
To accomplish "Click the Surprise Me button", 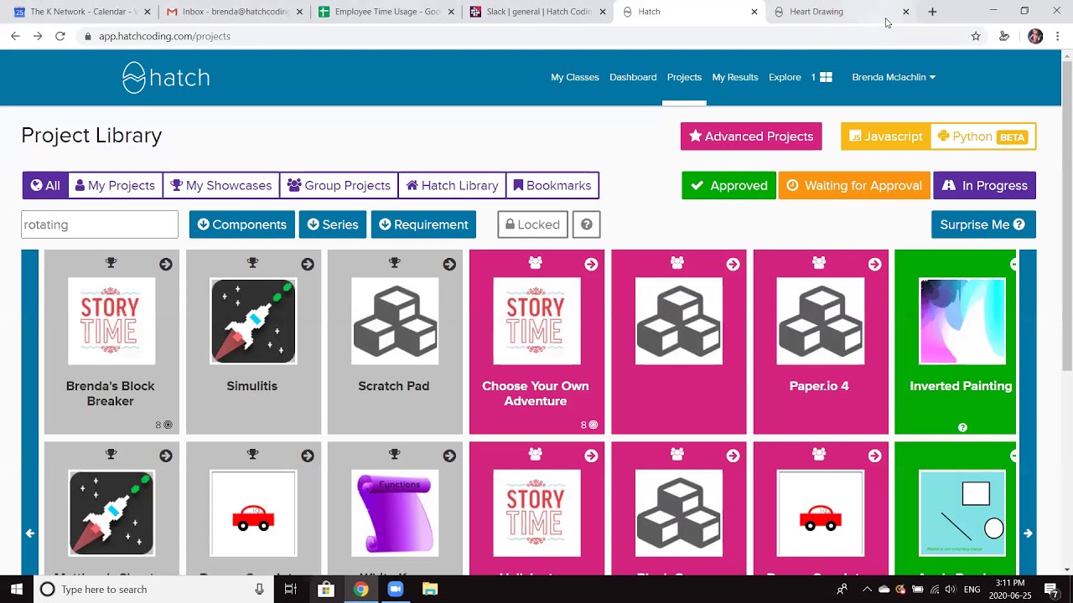I will point(983,224).
